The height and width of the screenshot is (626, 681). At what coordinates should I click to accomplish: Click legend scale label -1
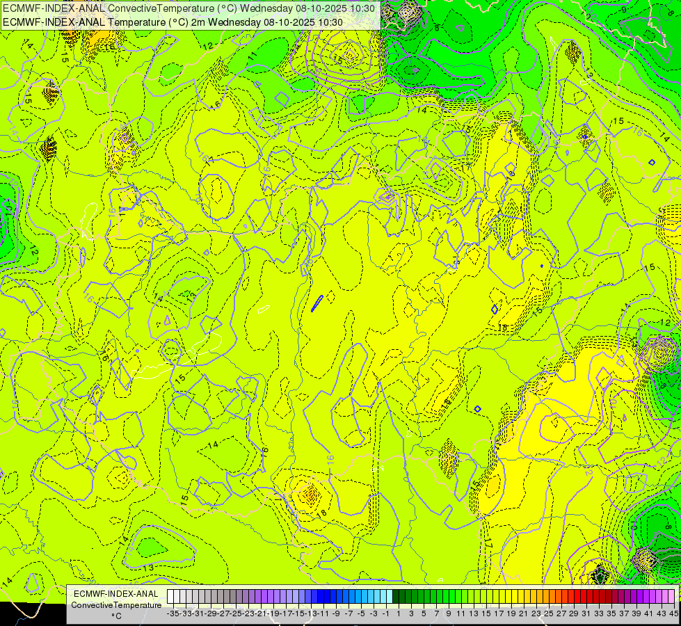pyautogui.click(x=386, y=613)
